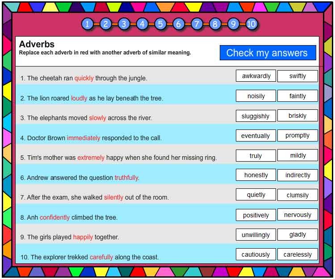The image size is (335, 279).
Task: Select 'noisily' answer option
Action: pyautogui.click(x=256, y=96)
